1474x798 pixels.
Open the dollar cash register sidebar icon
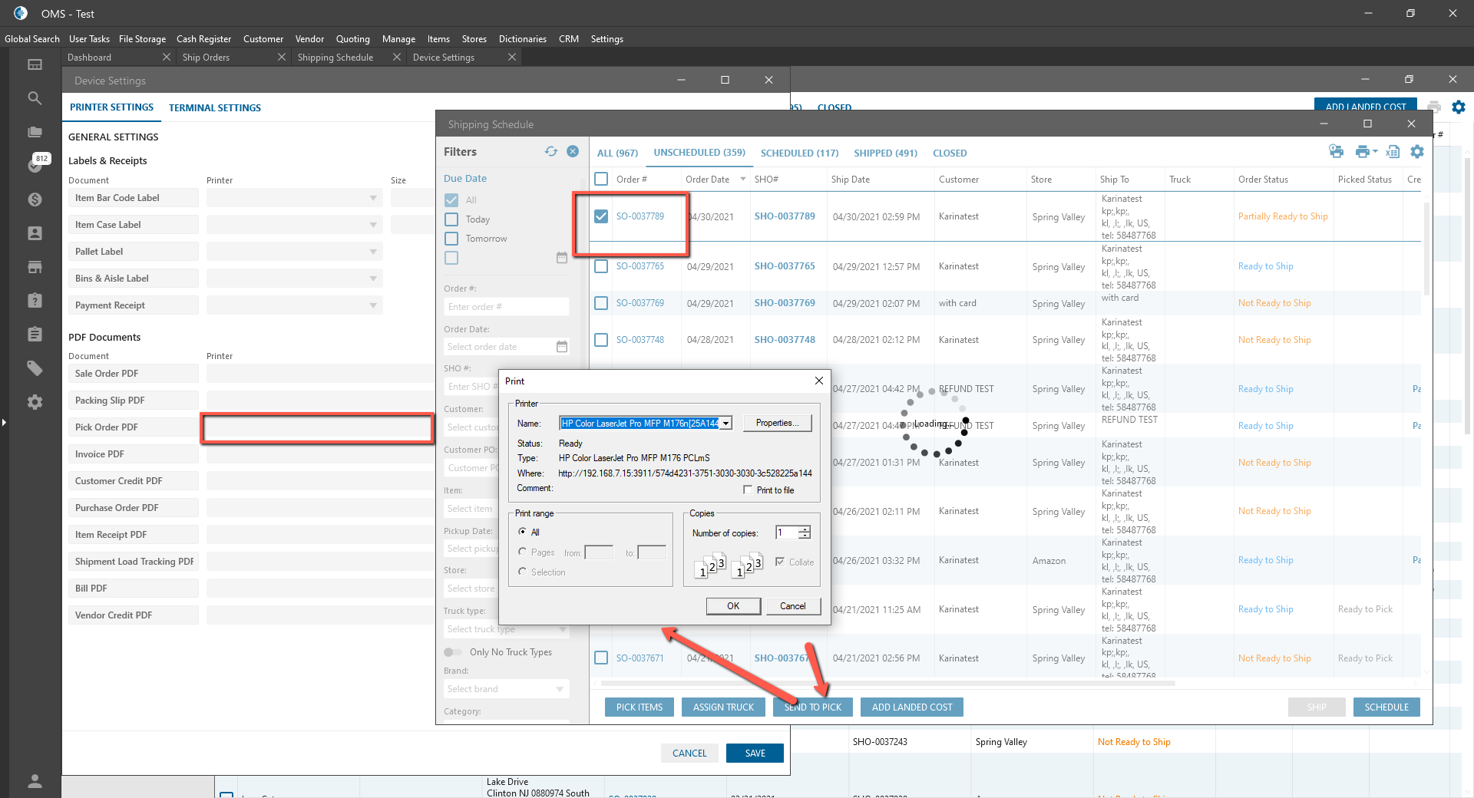tap(35, 199)
